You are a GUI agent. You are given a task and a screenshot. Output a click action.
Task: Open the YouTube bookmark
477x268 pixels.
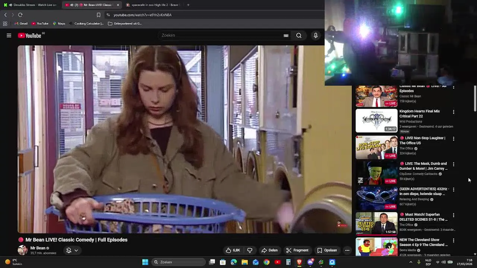click(x=40, y=23)
